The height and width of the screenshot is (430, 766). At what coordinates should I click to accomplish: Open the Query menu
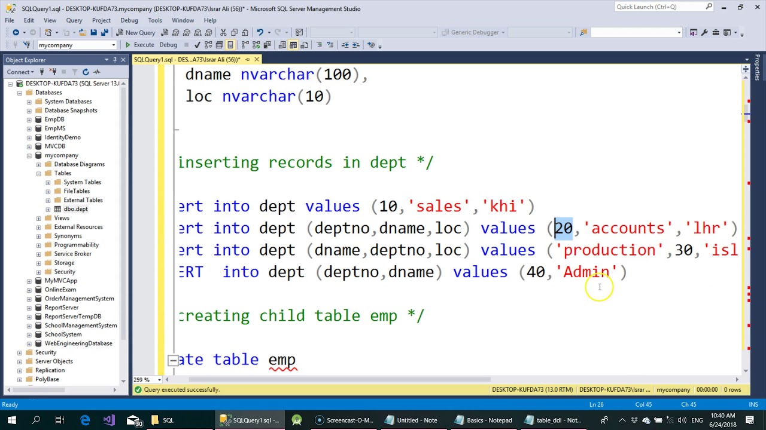coord(74,20)
